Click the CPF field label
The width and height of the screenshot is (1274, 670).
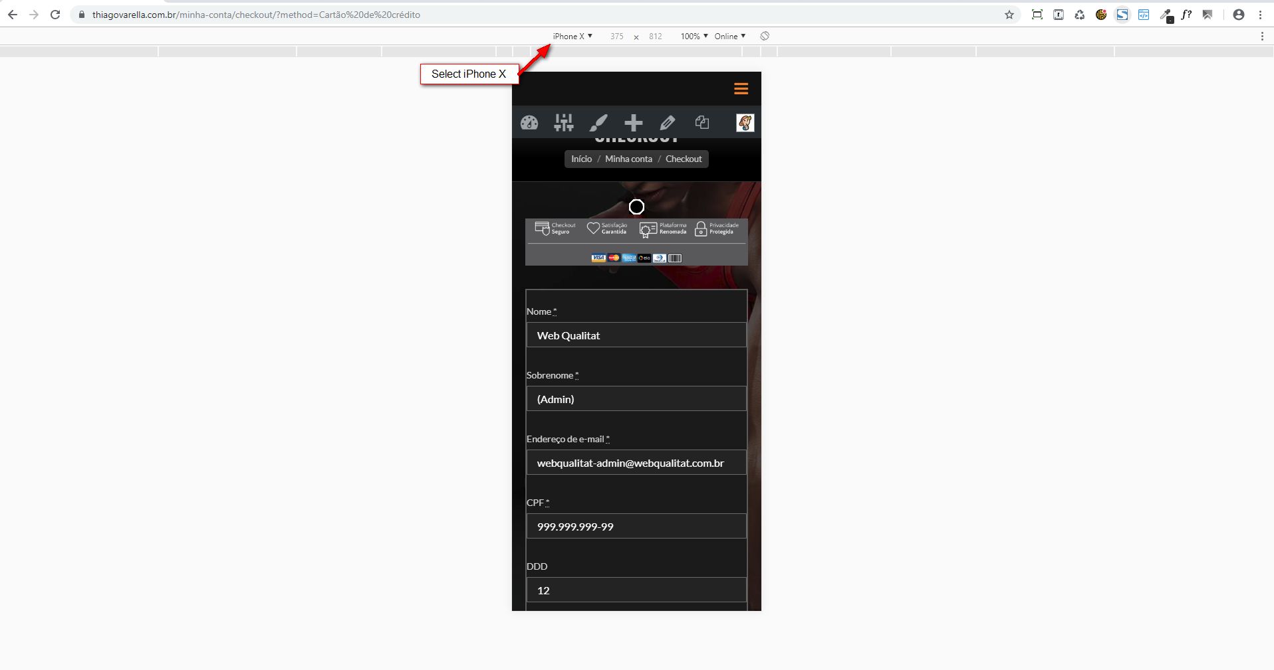coord(537,503)
